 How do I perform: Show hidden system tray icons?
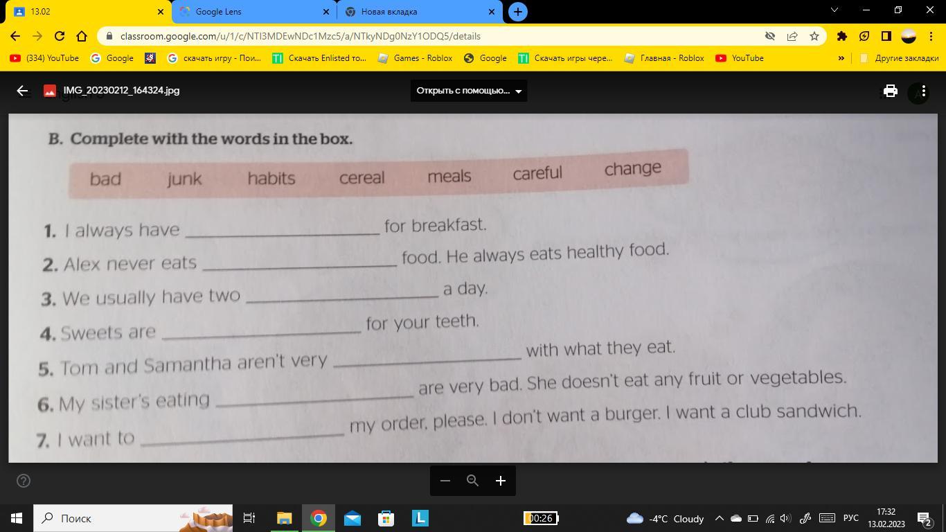[x=719, y=518]
